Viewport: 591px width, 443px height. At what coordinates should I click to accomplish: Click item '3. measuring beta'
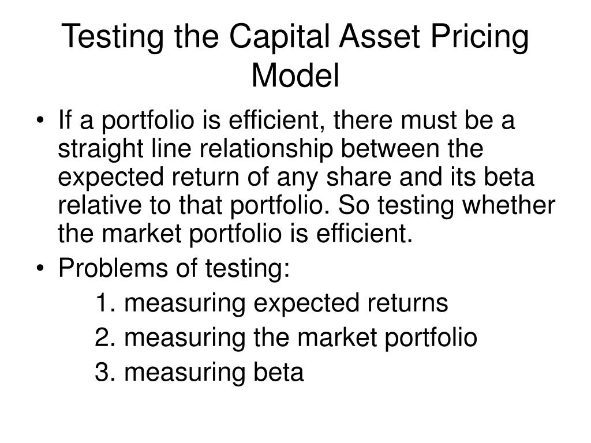[x=199, y=372]
